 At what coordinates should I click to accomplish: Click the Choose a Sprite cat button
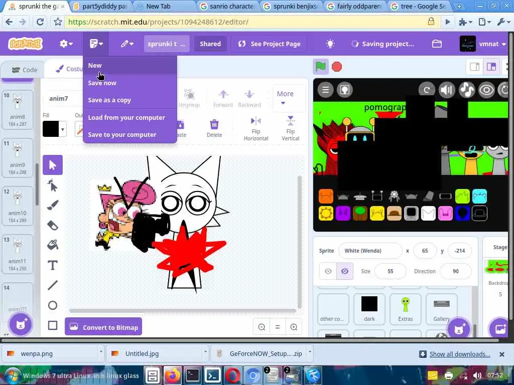click(x=458, y=329)
